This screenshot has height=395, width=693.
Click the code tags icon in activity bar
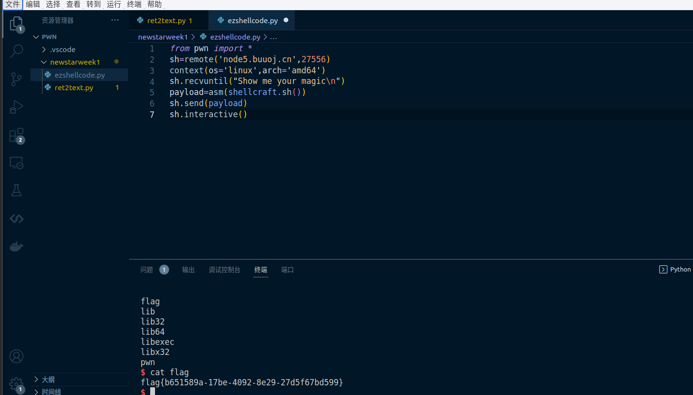pos(16,218)
